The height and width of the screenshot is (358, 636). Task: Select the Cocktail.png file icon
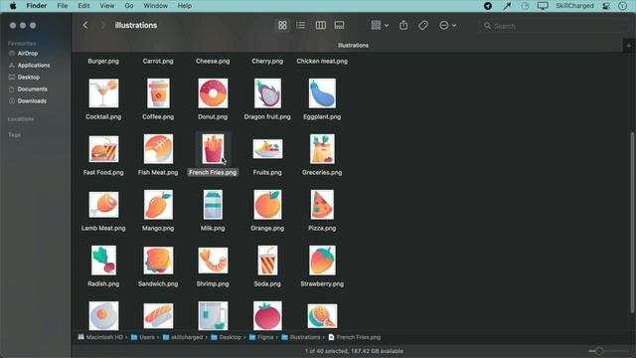click(x=103, y=93)
